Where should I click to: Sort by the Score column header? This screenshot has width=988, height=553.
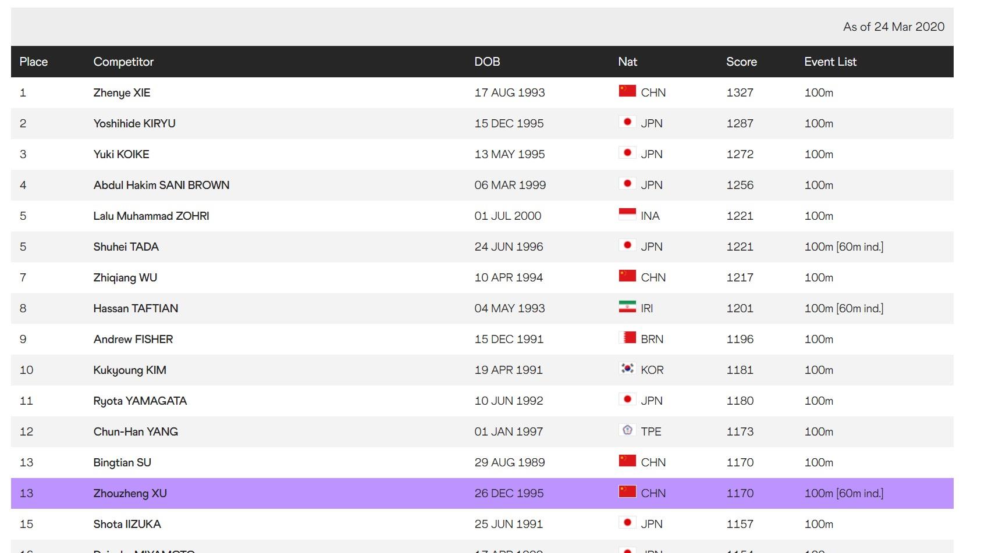pos(741,62)
